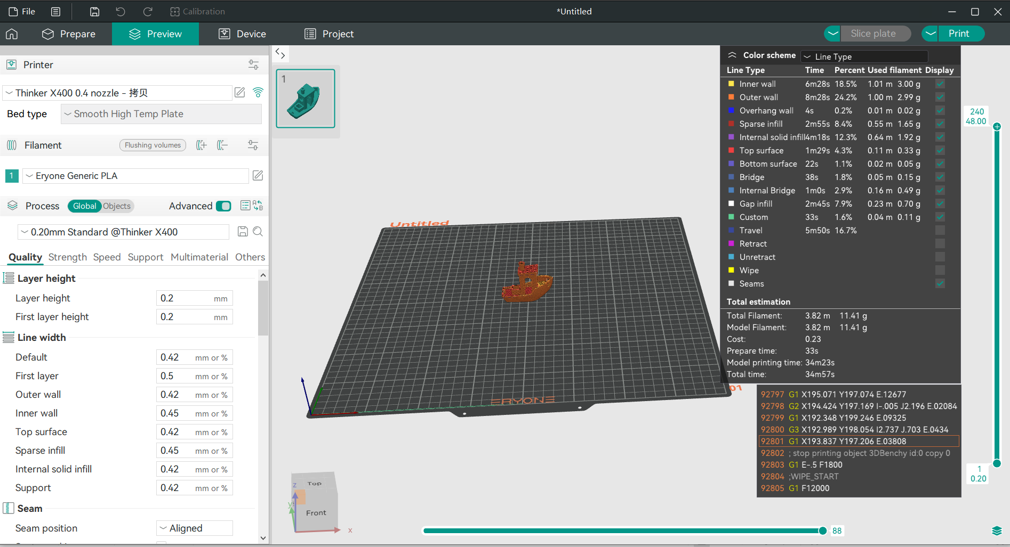Image resolution: width=1010 pixels, height=547 pixels.
Task: Open the Others settings tab
Action: [250, 257]
